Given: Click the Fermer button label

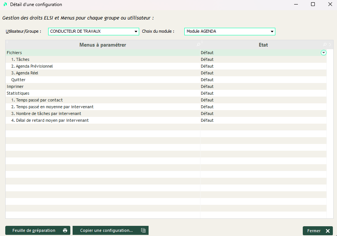Looking at the screenshot, I should pyautogui.click(x=314, y=231).
